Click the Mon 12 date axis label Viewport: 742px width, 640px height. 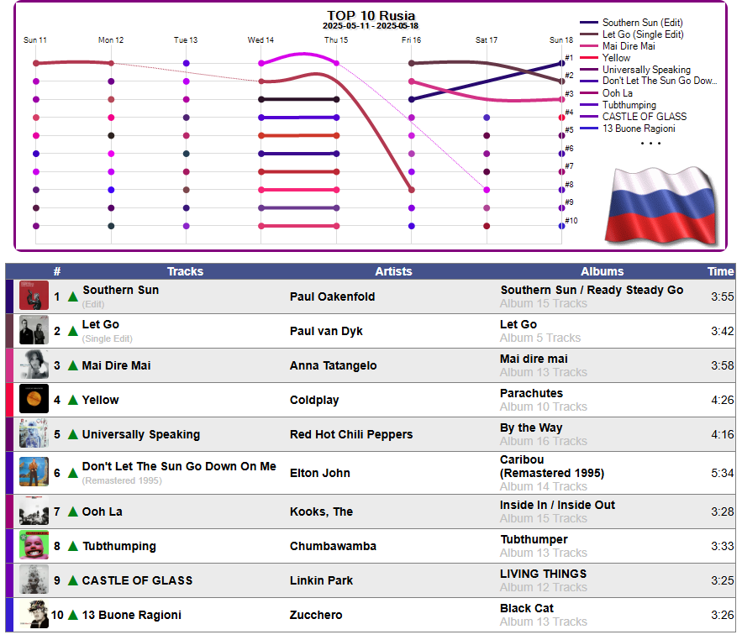[111, 40]
